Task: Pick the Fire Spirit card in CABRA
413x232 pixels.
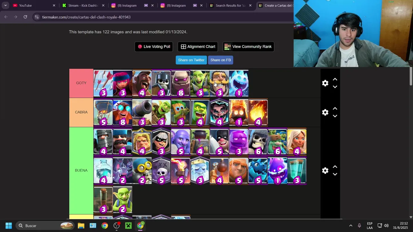Action: 239,112
